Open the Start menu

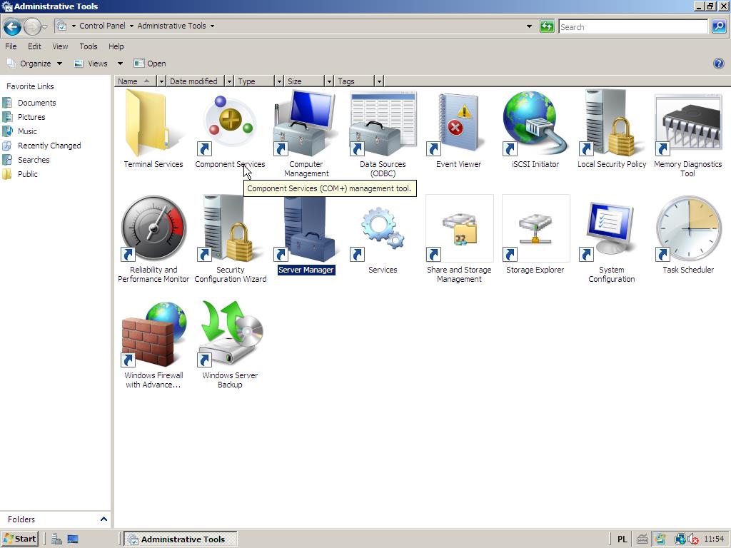[19, 539]
